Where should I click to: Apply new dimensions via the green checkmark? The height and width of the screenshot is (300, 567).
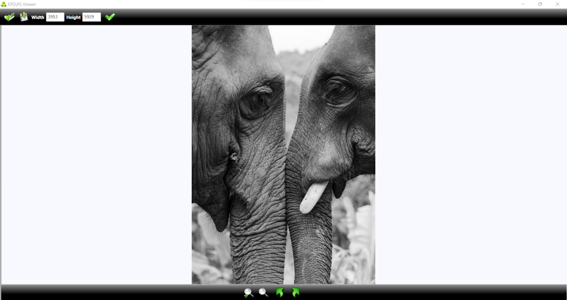pos(110,17)
